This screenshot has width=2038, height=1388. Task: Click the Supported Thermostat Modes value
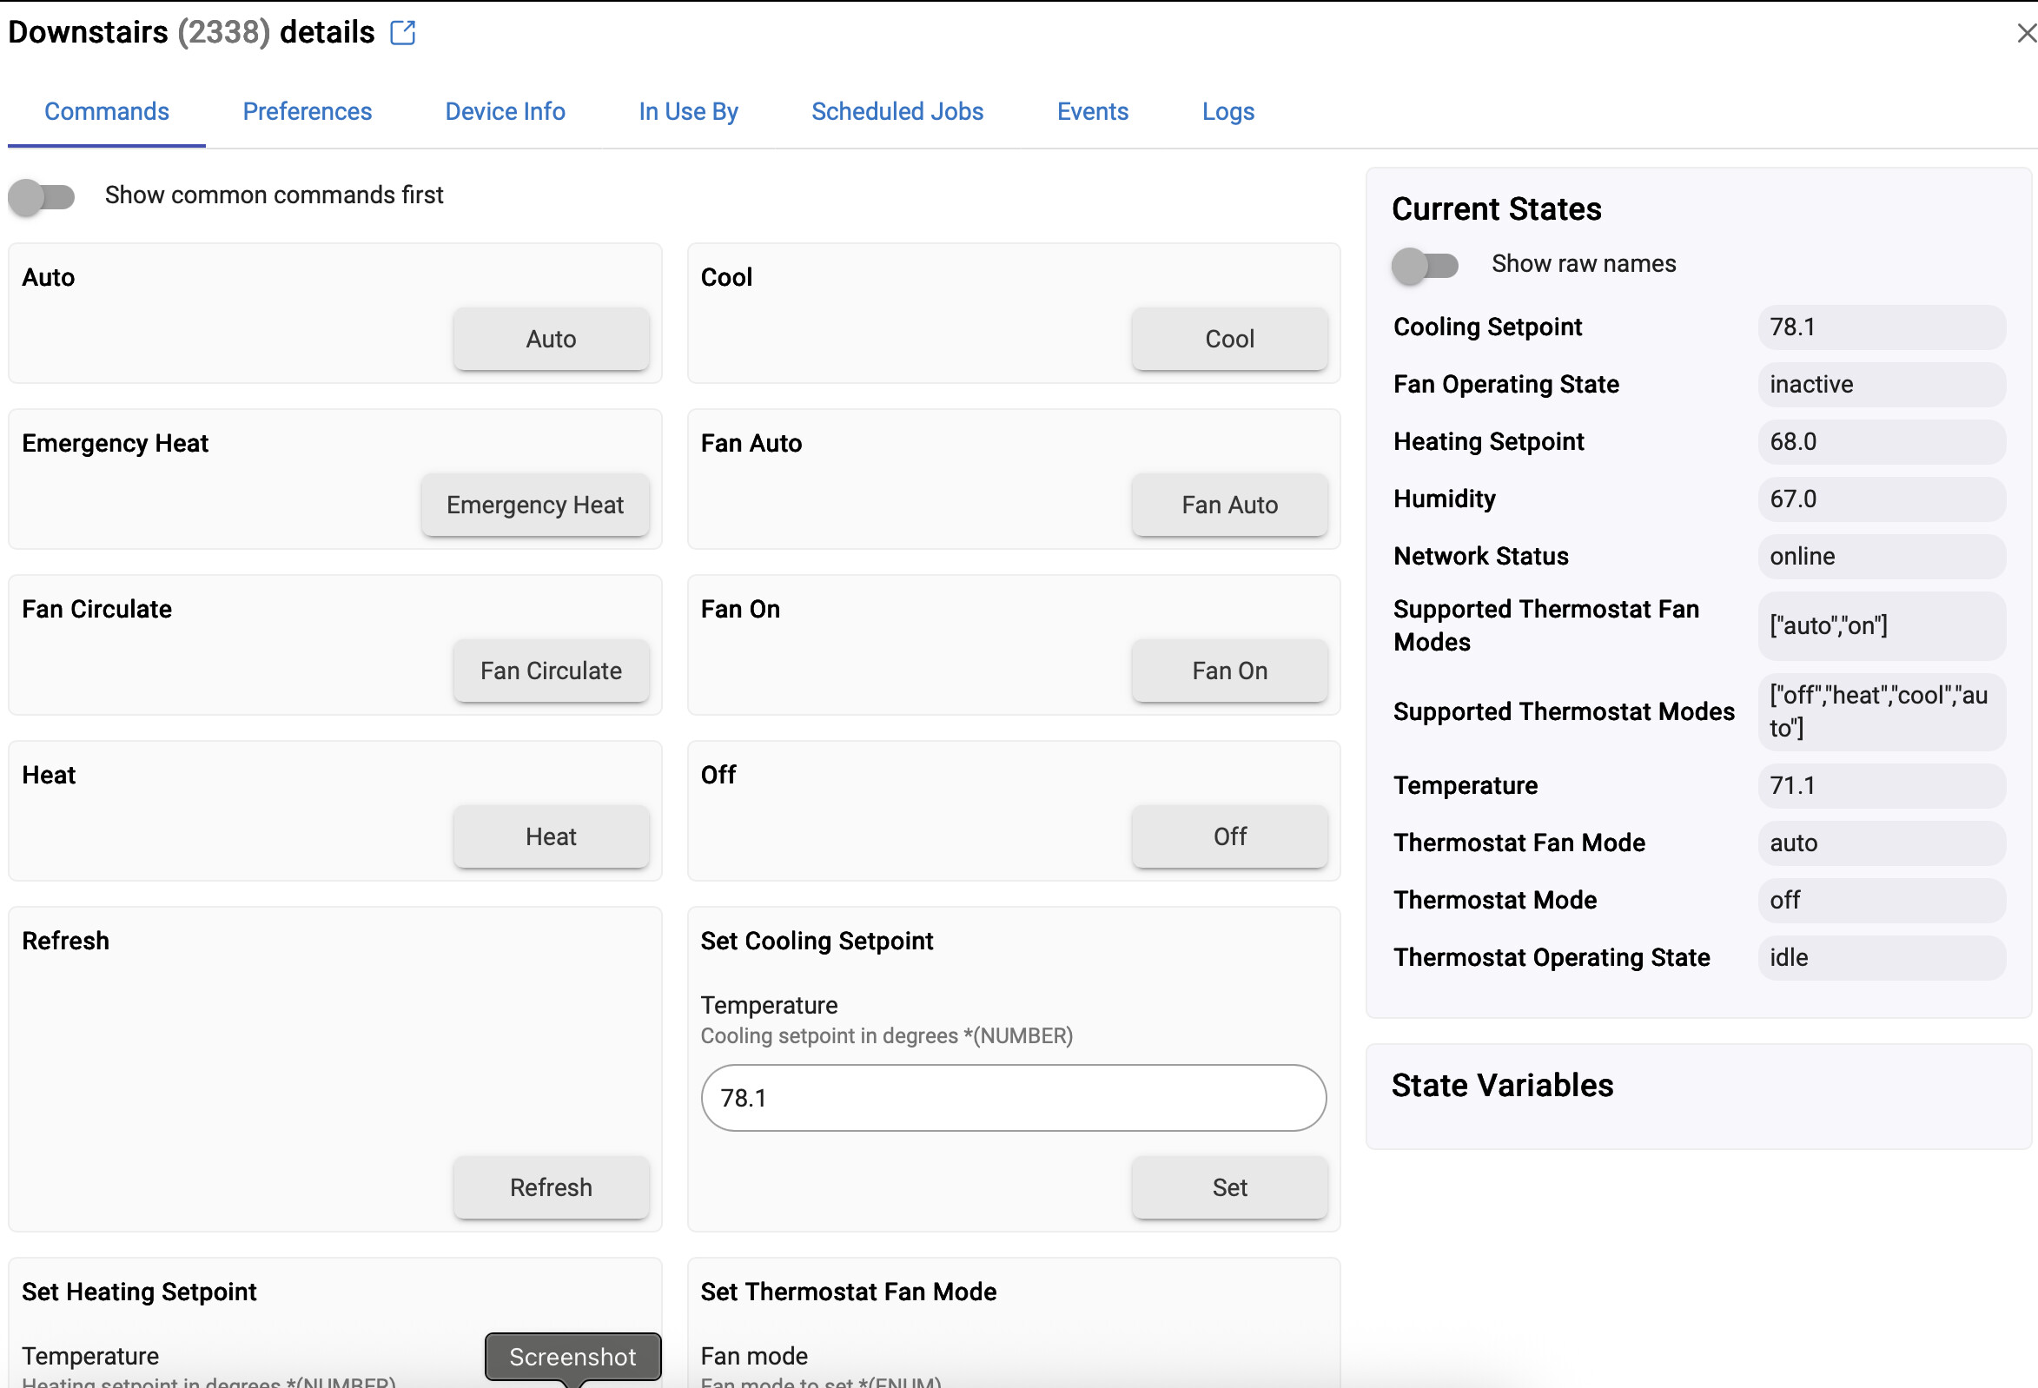click(1881, 711)
